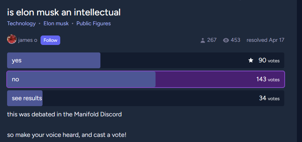Click the 90 votes label

pos(269,60)
